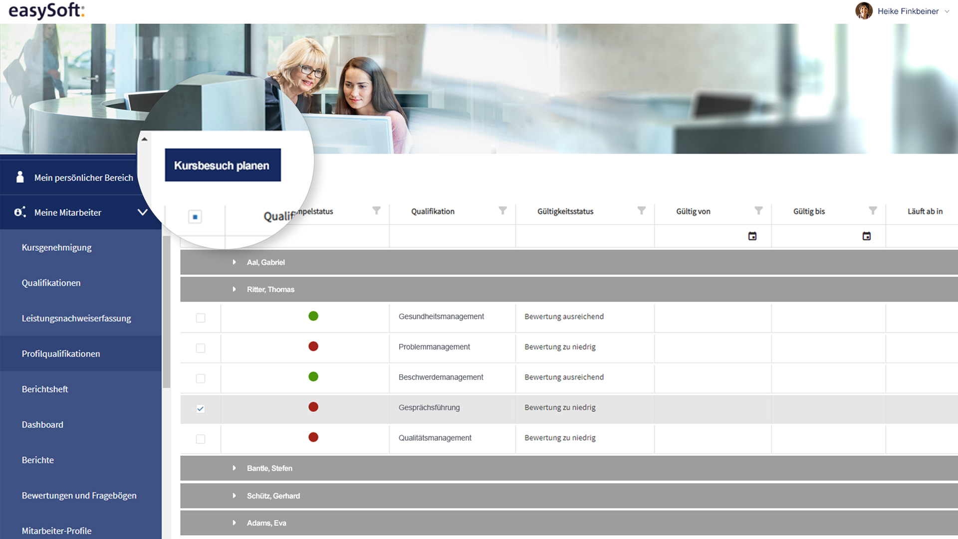Click the Gültig von filter icon

(758, 211)
